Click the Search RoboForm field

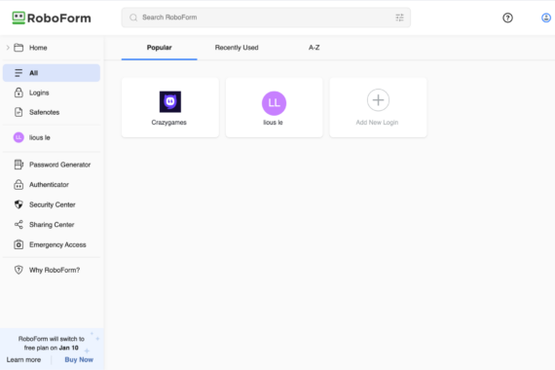266,18
